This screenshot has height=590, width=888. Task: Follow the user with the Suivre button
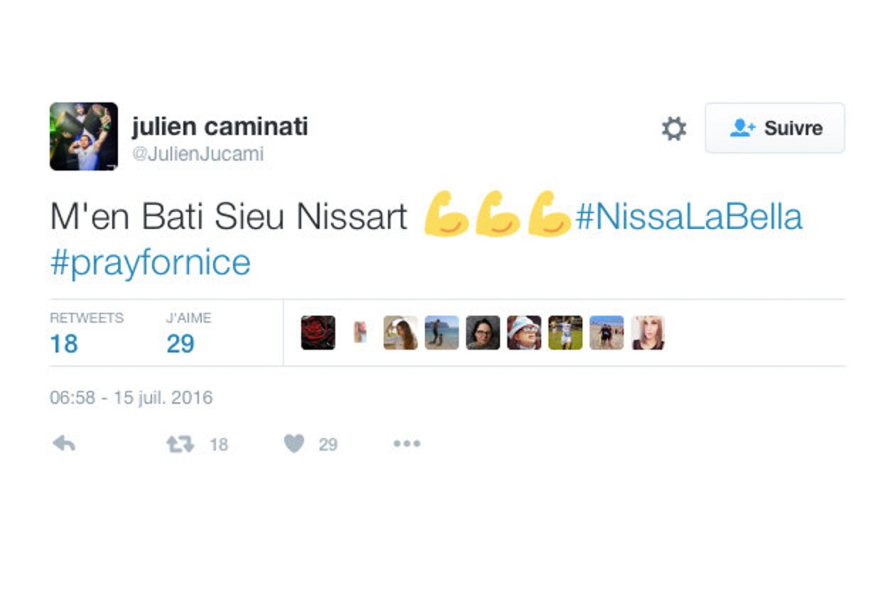point(774,128)
